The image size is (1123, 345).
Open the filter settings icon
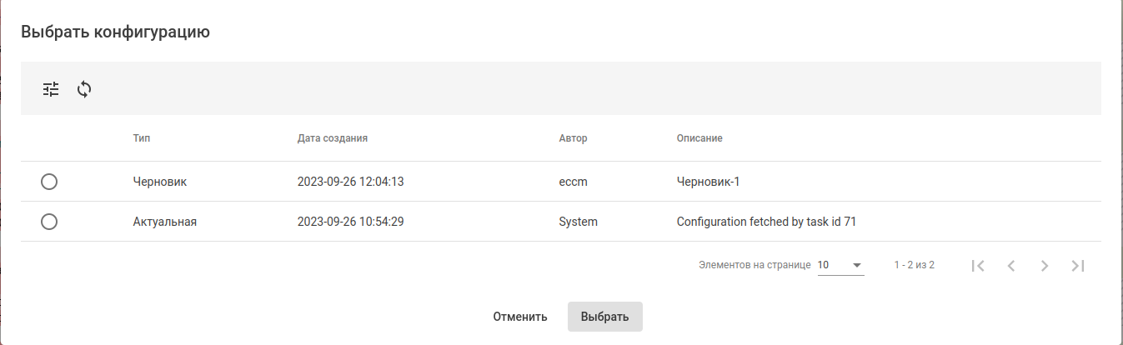pos(52,89)
